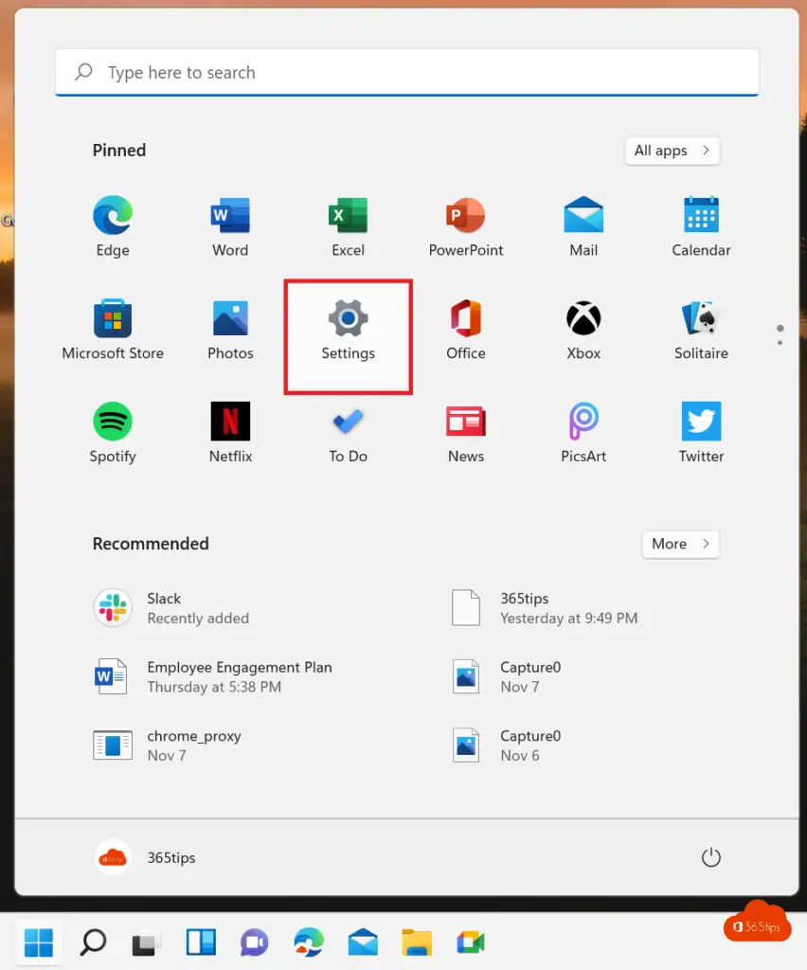Open taskbar Search magnifier
807x970 pixels.
point(93,943)
